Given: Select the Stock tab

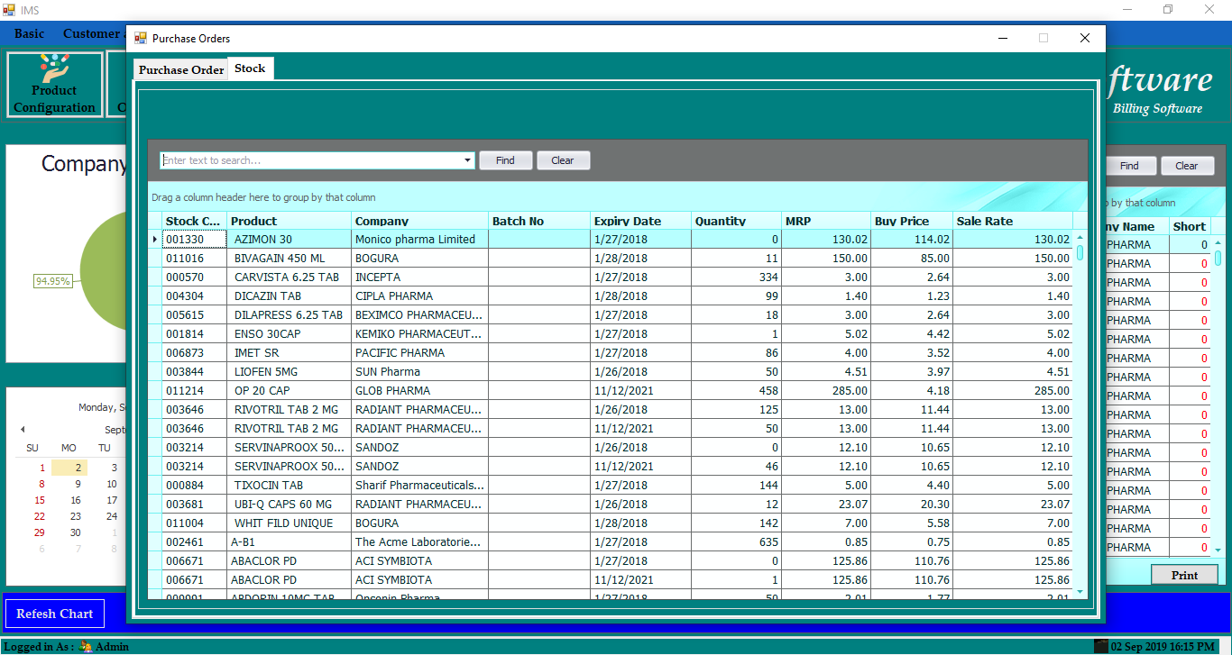Looking at the screenshot, I should click(x=250, y=68).
